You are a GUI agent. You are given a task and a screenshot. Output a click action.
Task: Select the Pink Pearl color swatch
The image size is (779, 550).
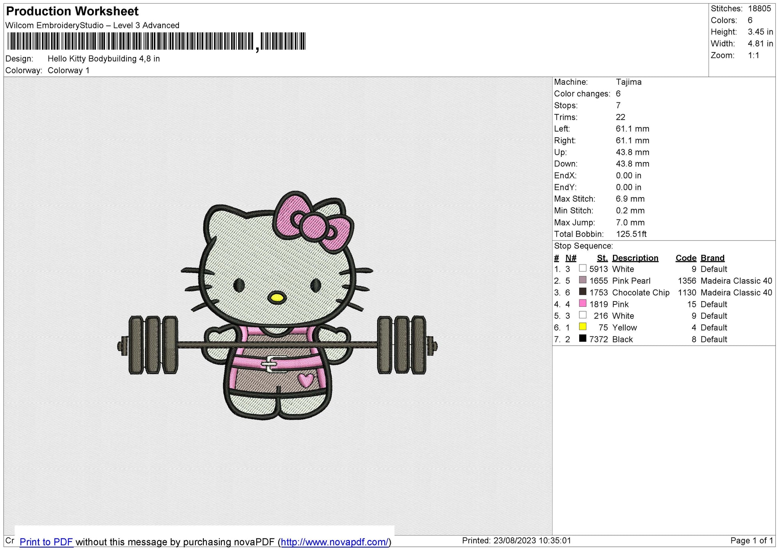582,281
